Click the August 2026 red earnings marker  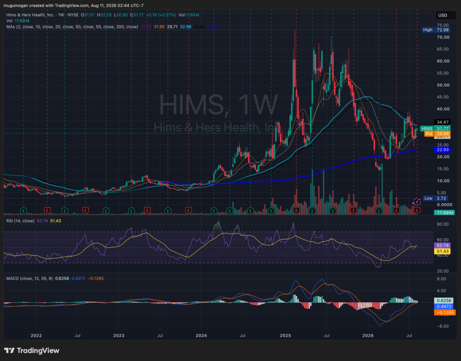tap(417, 210)
